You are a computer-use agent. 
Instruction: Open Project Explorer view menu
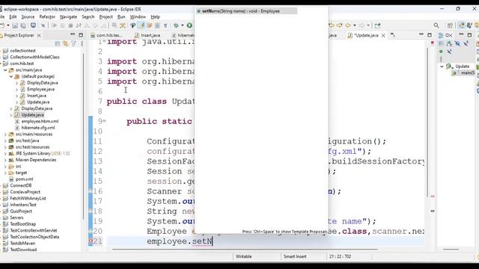pyautogui.click(x=82, y=44)
